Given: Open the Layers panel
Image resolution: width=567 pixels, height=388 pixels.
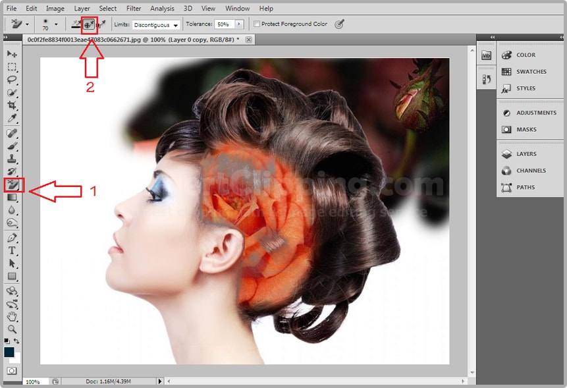Looking at the screenshot, I should coord(526,154).
